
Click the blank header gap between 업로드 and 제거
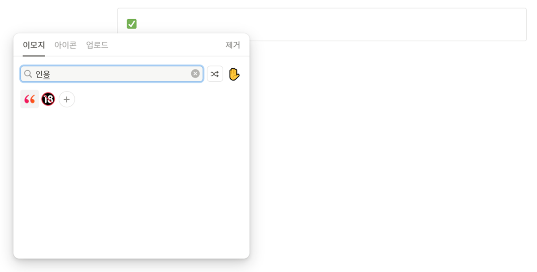tap(165, 45)
